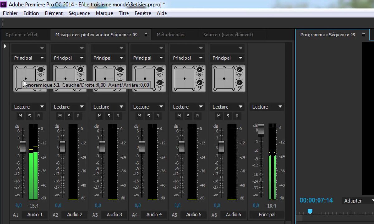Open the Principal output dropdown on Audio 1
Viewport: 374px width, 224px height.
(x=29, y=58)
